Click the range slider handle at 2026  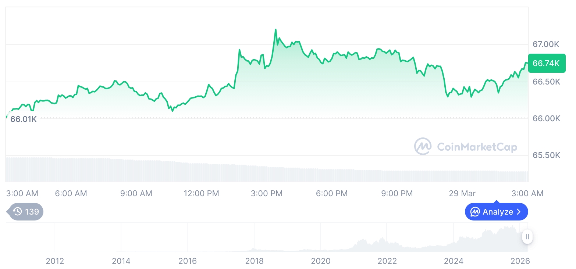[527, 237]
